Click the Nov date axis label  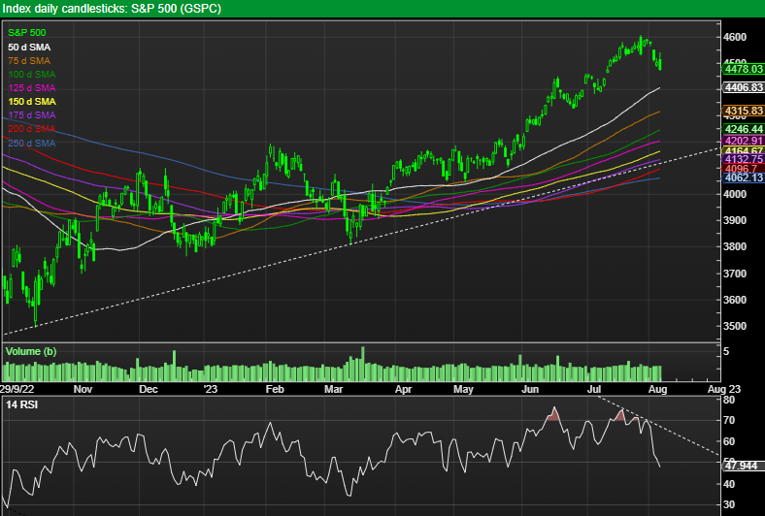(x=83, y=389)
